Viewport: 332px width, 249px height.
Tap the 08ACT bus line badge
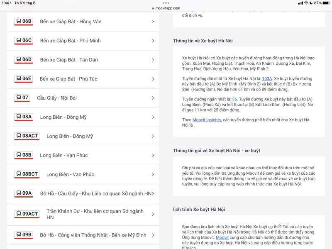(27, 136)
